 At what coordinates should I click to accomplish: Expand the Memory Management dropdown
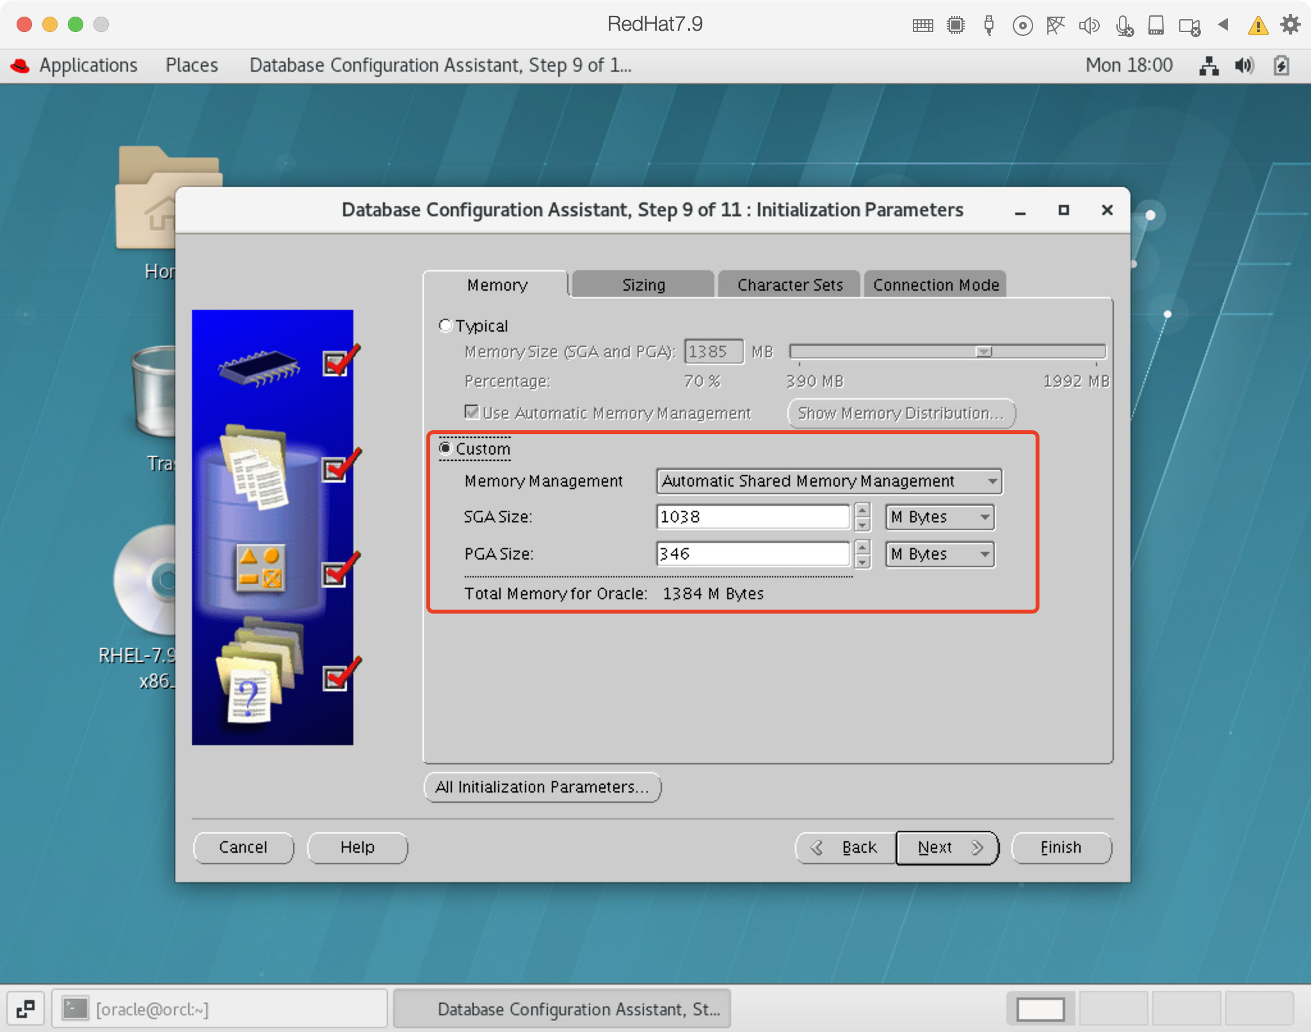pos(828,481)
